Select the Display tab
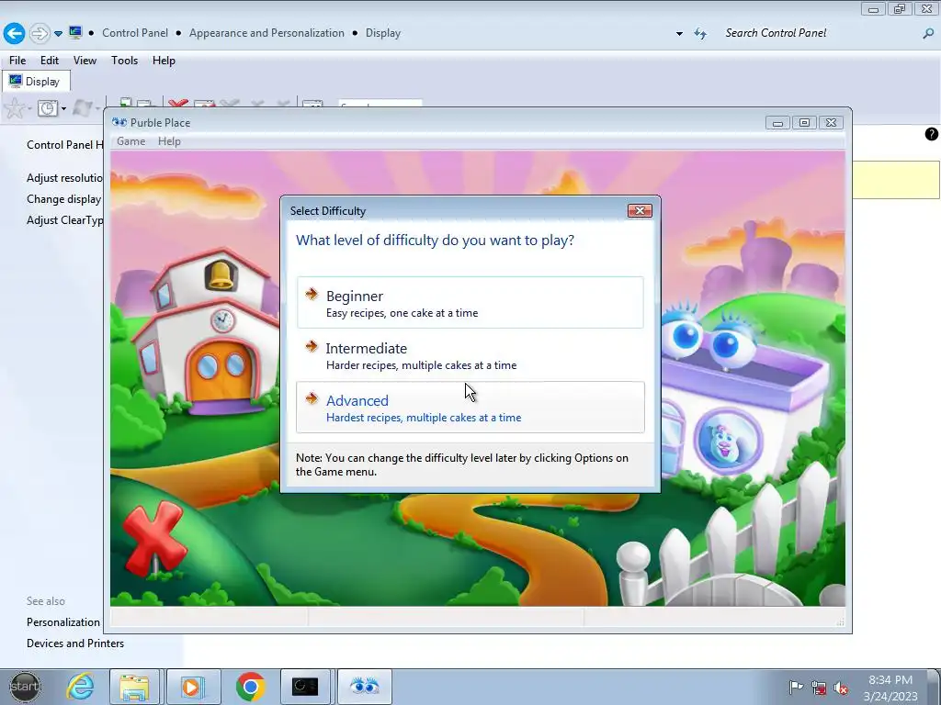Screen dimensions: 941x705 tap(36, 82)
